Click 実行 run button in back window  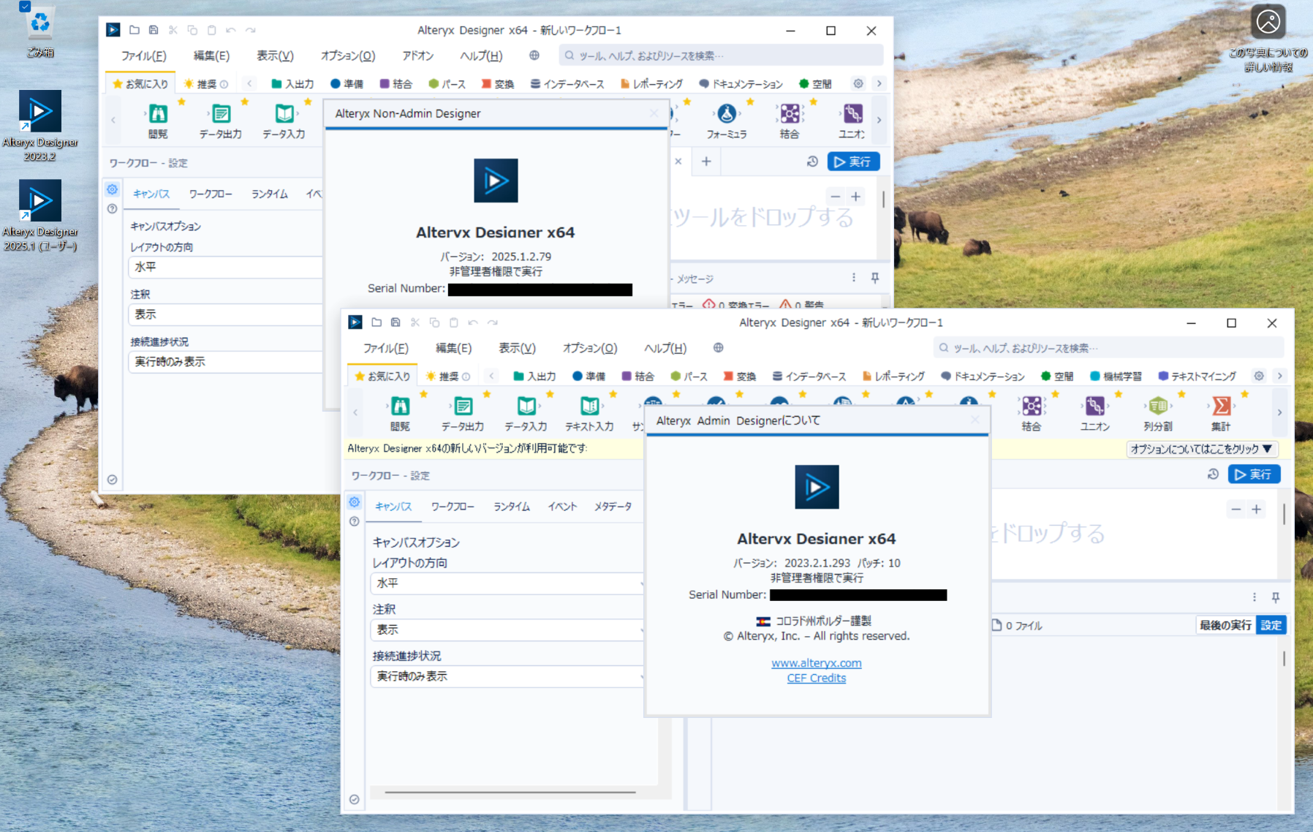(853, 162)
